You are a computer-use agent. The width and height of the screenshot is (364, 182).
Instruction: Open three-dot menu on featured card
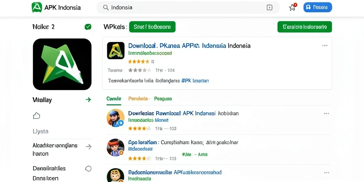(325, 45)
